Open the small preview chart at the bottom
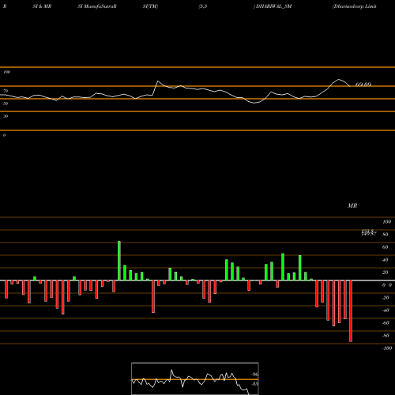Image resolution: width=395 pixels, height=395 pixels. (x=195, y=378)
